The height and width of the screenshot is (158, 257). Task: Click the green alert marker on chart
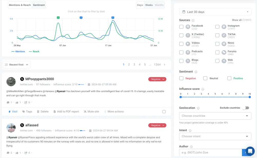coord(58,17)
